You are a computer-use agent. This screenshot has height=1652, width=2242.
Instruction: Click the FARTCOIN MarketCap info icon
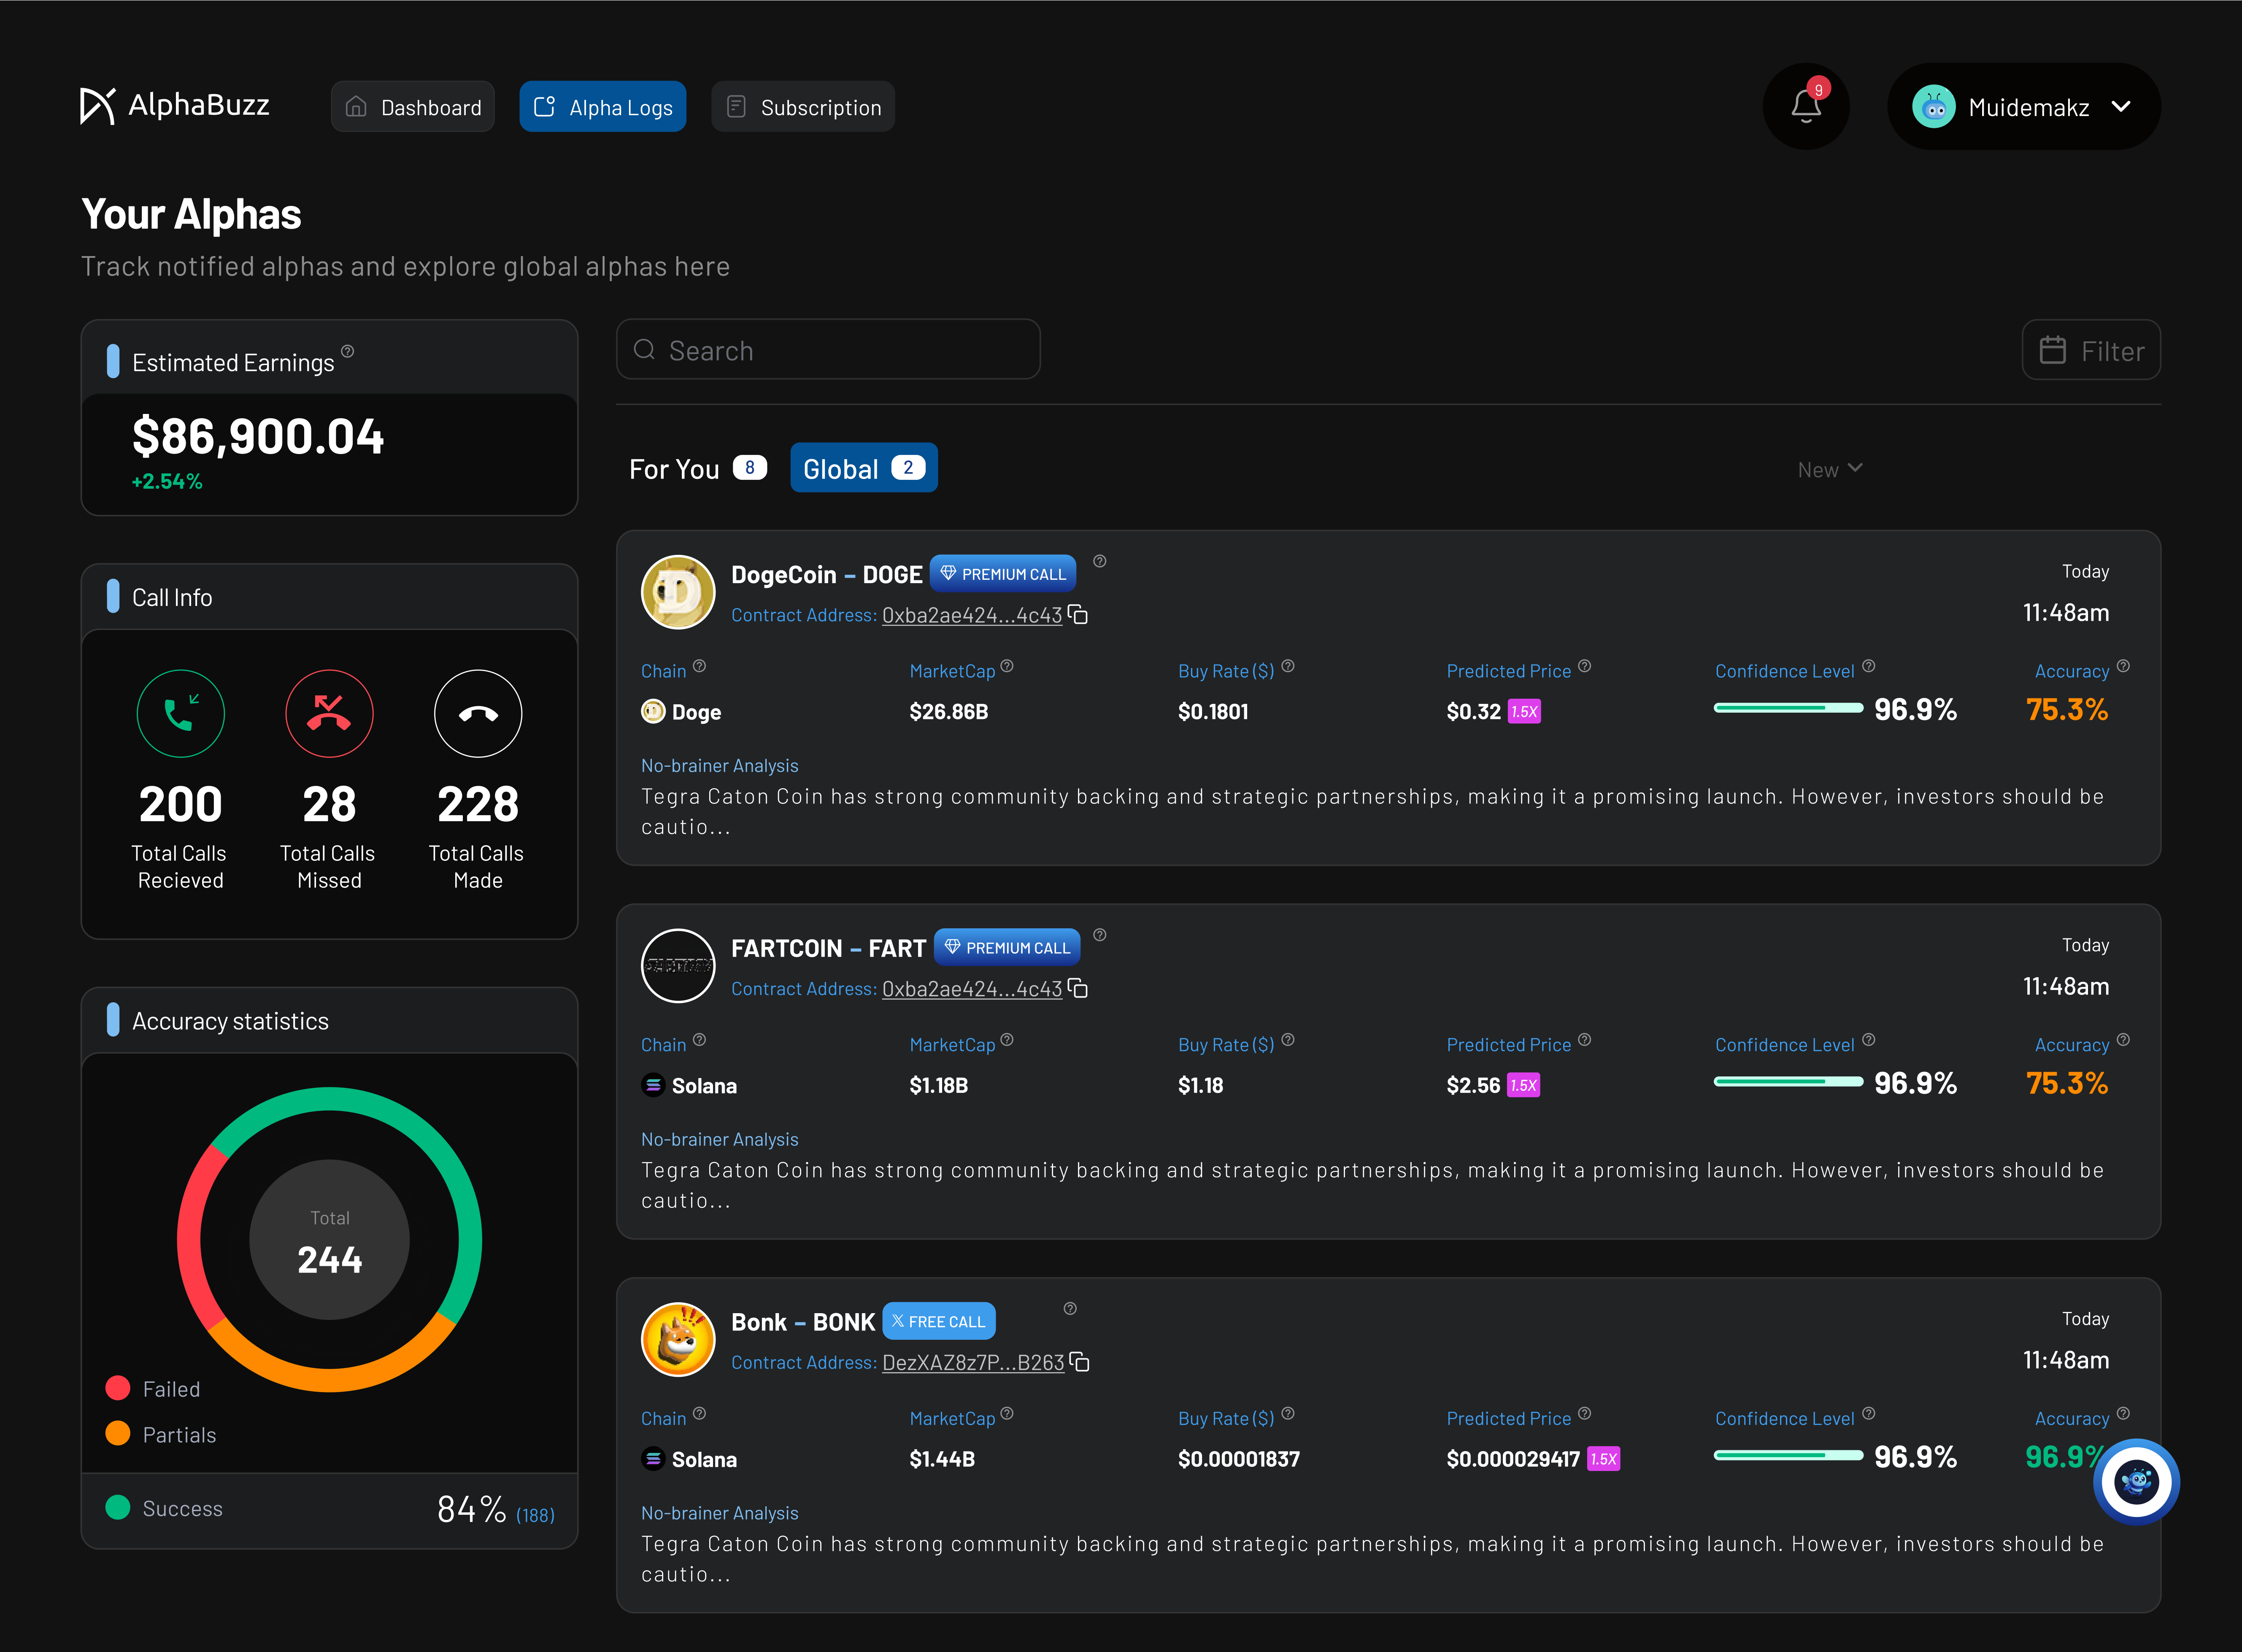[x=1007, y=1040]
